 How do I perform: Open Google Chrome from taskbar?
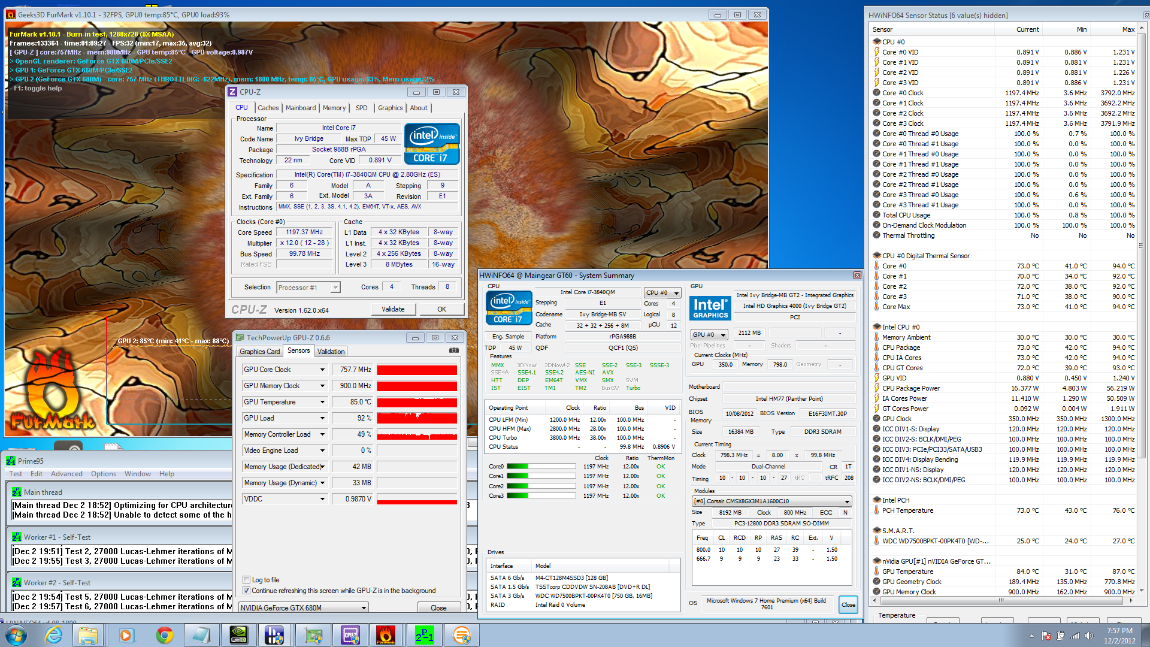tap(164, 635)
